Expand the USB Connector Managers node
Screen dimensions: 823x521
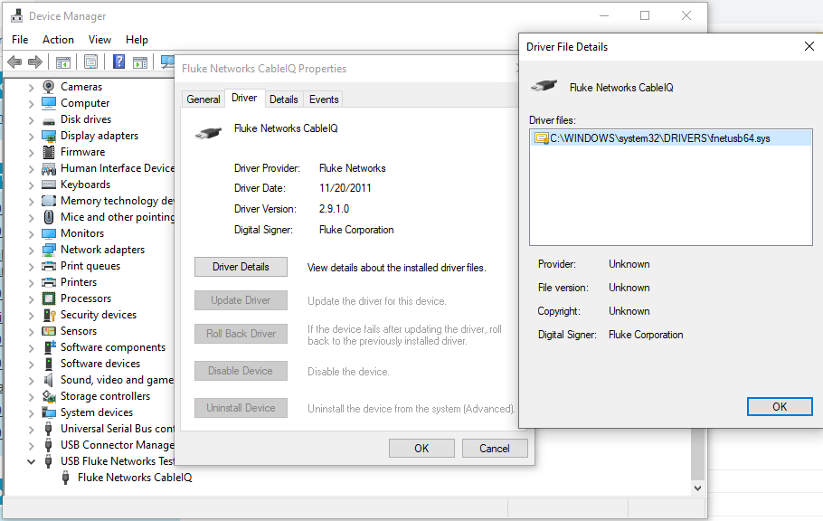(31, 445)
